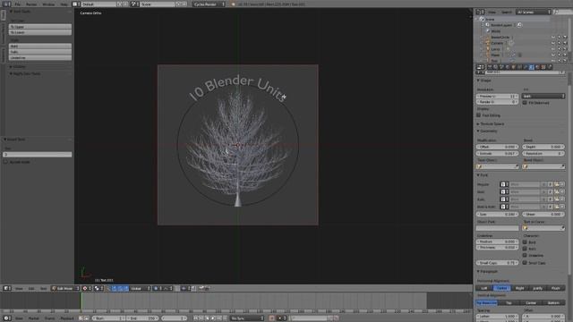The height and width of the screenshot is (322, 573).
Task: Collapse the Insert Text operator panel
Action: 5,140
